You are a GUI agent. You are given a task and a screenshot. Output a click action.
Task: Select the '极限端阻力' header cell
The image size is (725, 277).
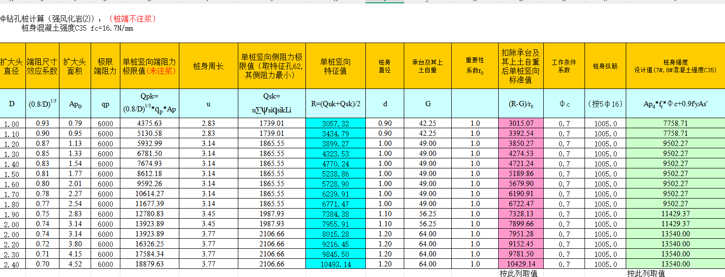[x=105, y=66]
